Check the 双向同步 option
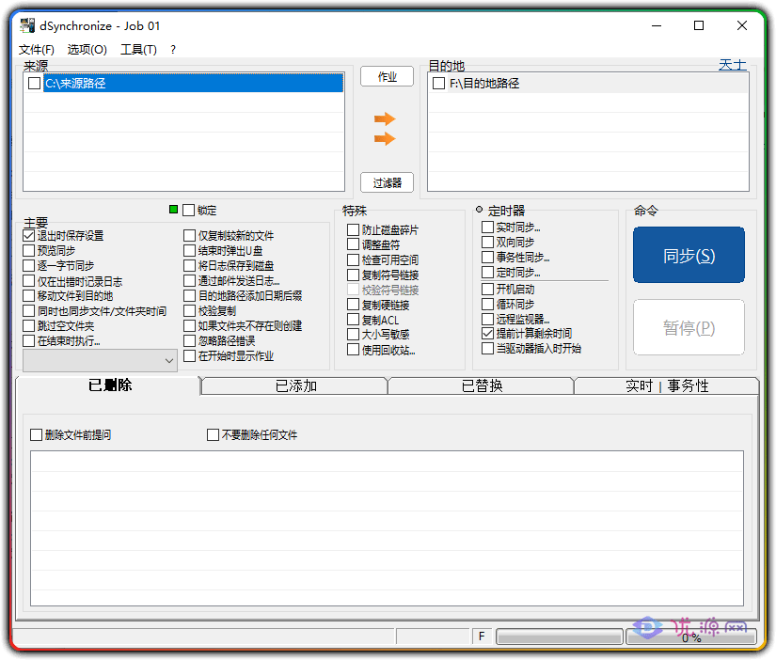Viewport: 776px width, 660px height. coord(485,241)
